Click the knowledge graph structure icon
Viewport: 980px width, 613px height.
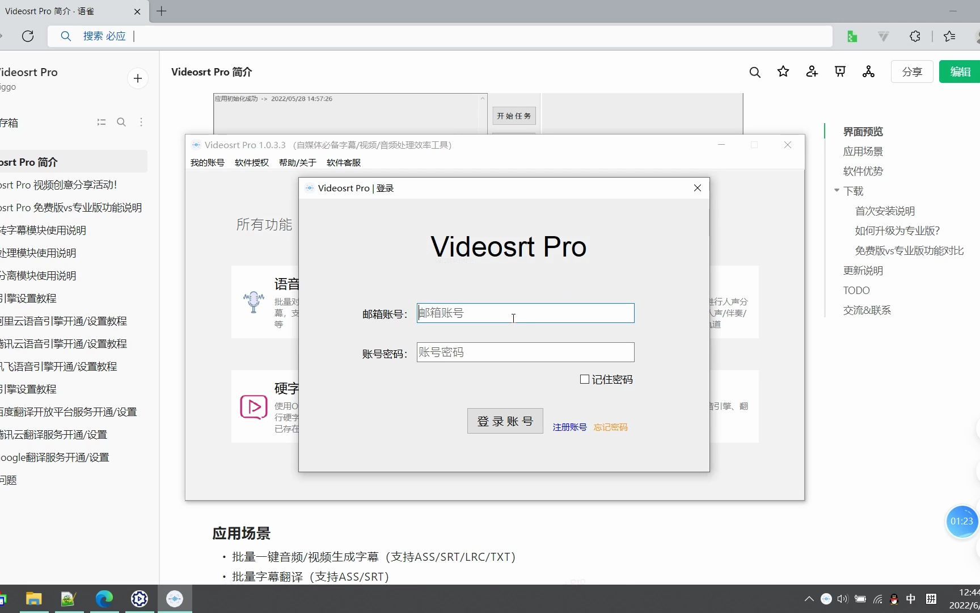pos(868,72)
